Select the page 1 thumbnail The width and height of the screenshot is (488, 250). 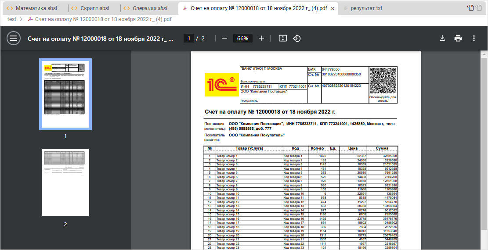pos(65,94)
